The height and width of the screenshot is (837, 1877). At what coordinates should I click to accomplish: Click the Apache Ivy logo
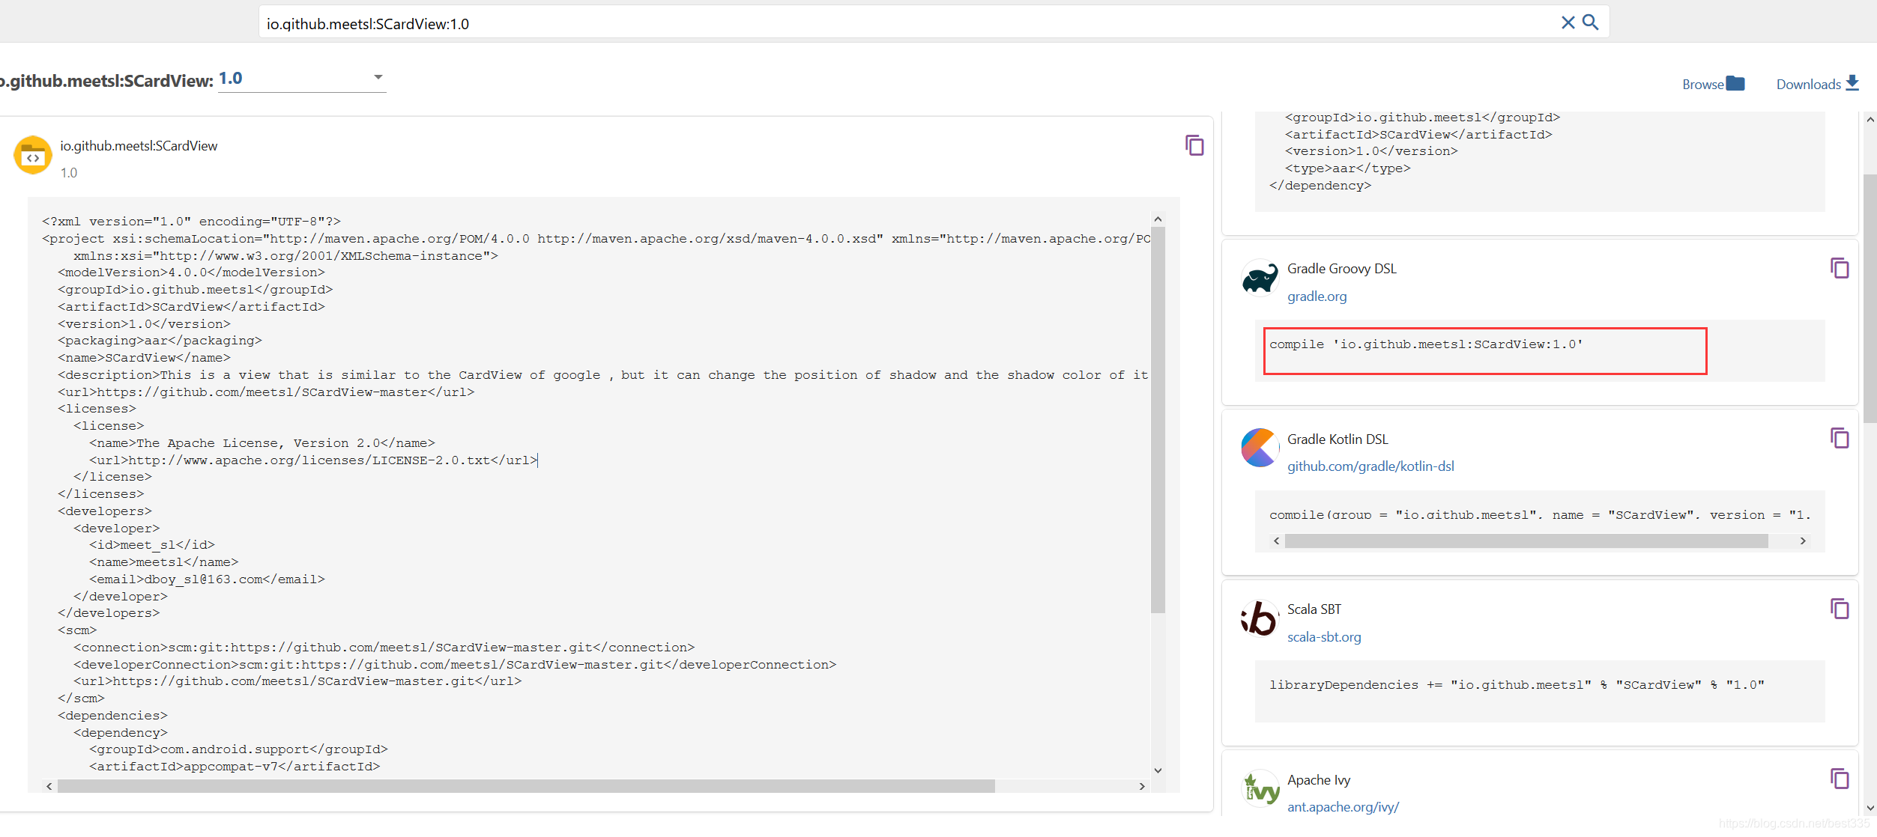(x=1260, y=789)
